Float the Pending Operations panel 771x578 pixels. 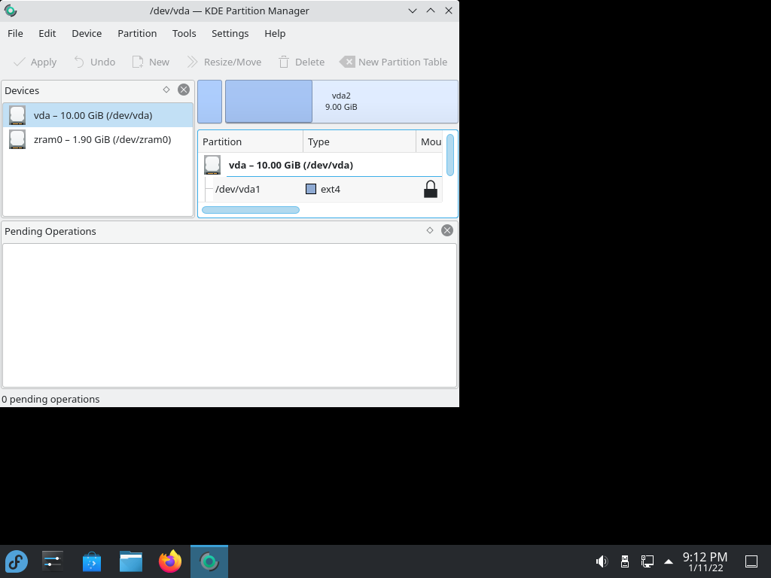(430, 230)
